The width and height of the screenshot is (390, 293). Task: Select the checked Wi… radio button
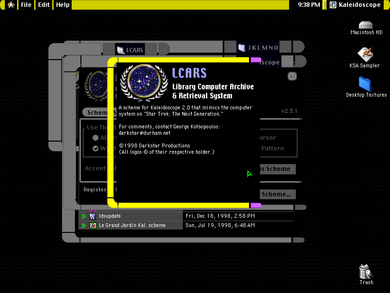[96, 148]
